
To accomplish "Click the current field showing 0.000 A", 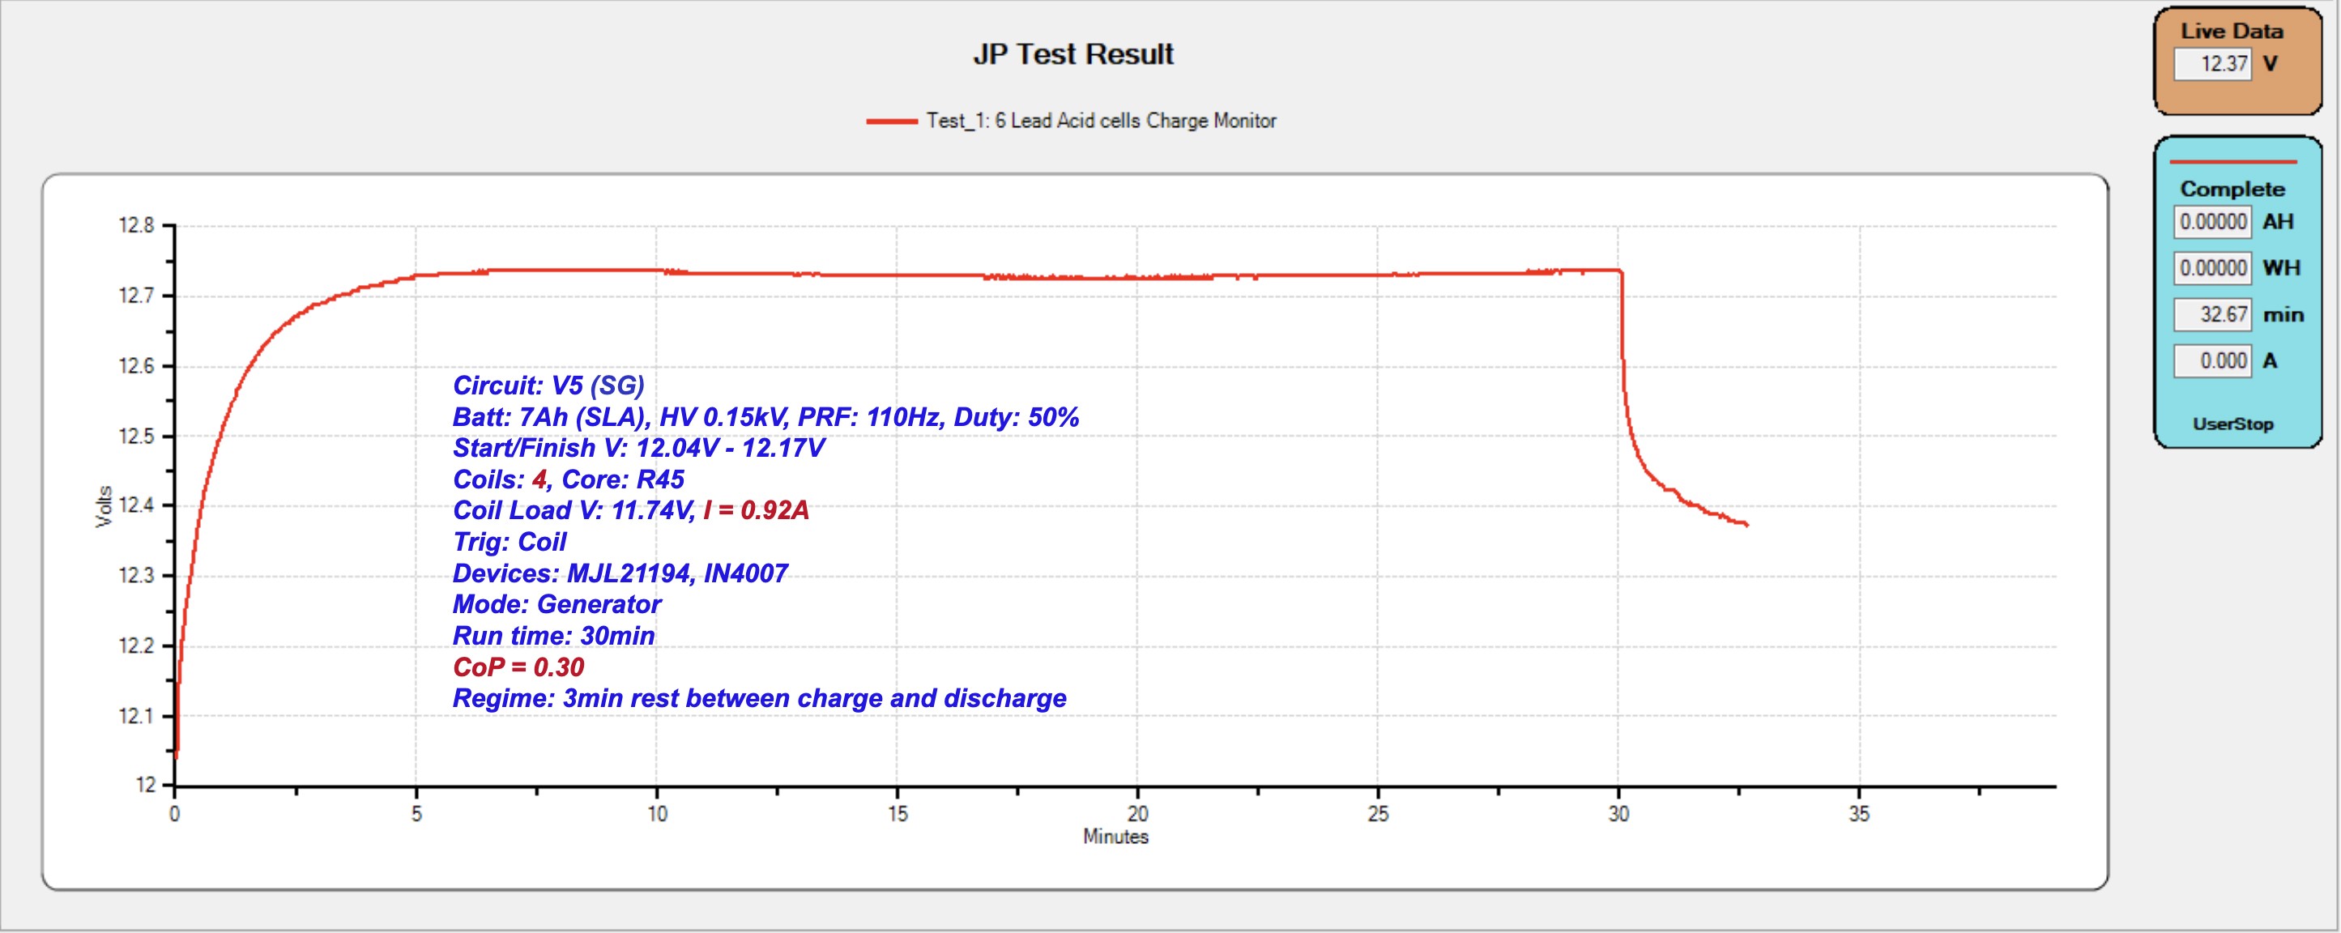I will coord(2212,360).
